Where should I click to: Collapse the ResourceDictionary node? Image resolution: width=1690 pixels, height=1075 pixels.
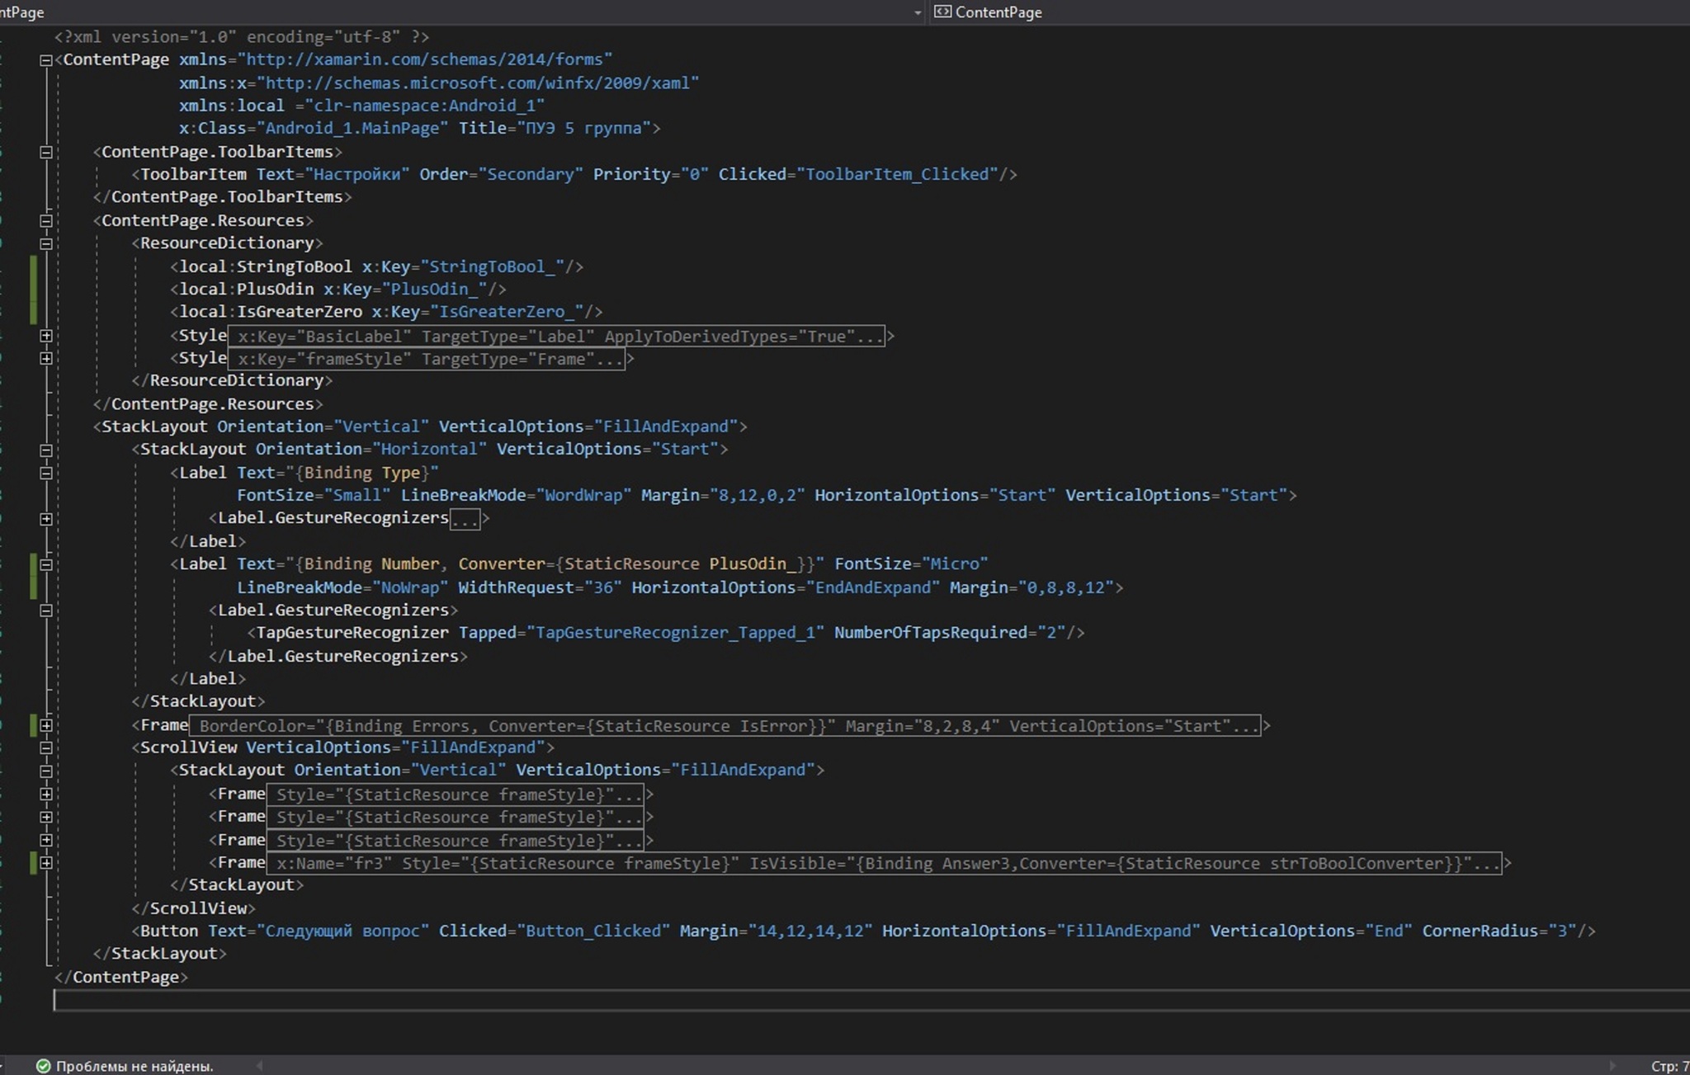pyautogui.click(x=46, y=243)
